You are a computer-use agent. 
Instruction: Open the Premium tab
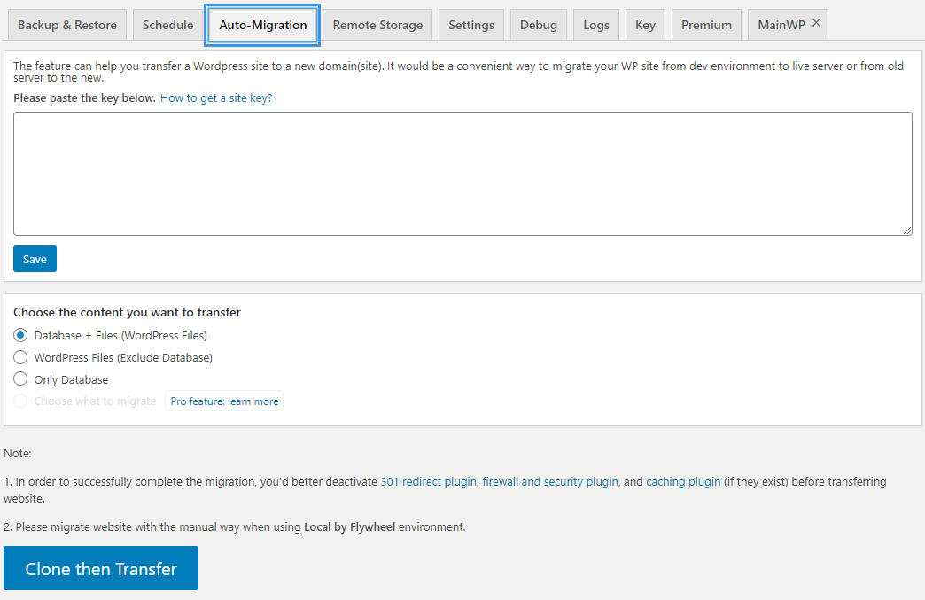click(706, 25)
